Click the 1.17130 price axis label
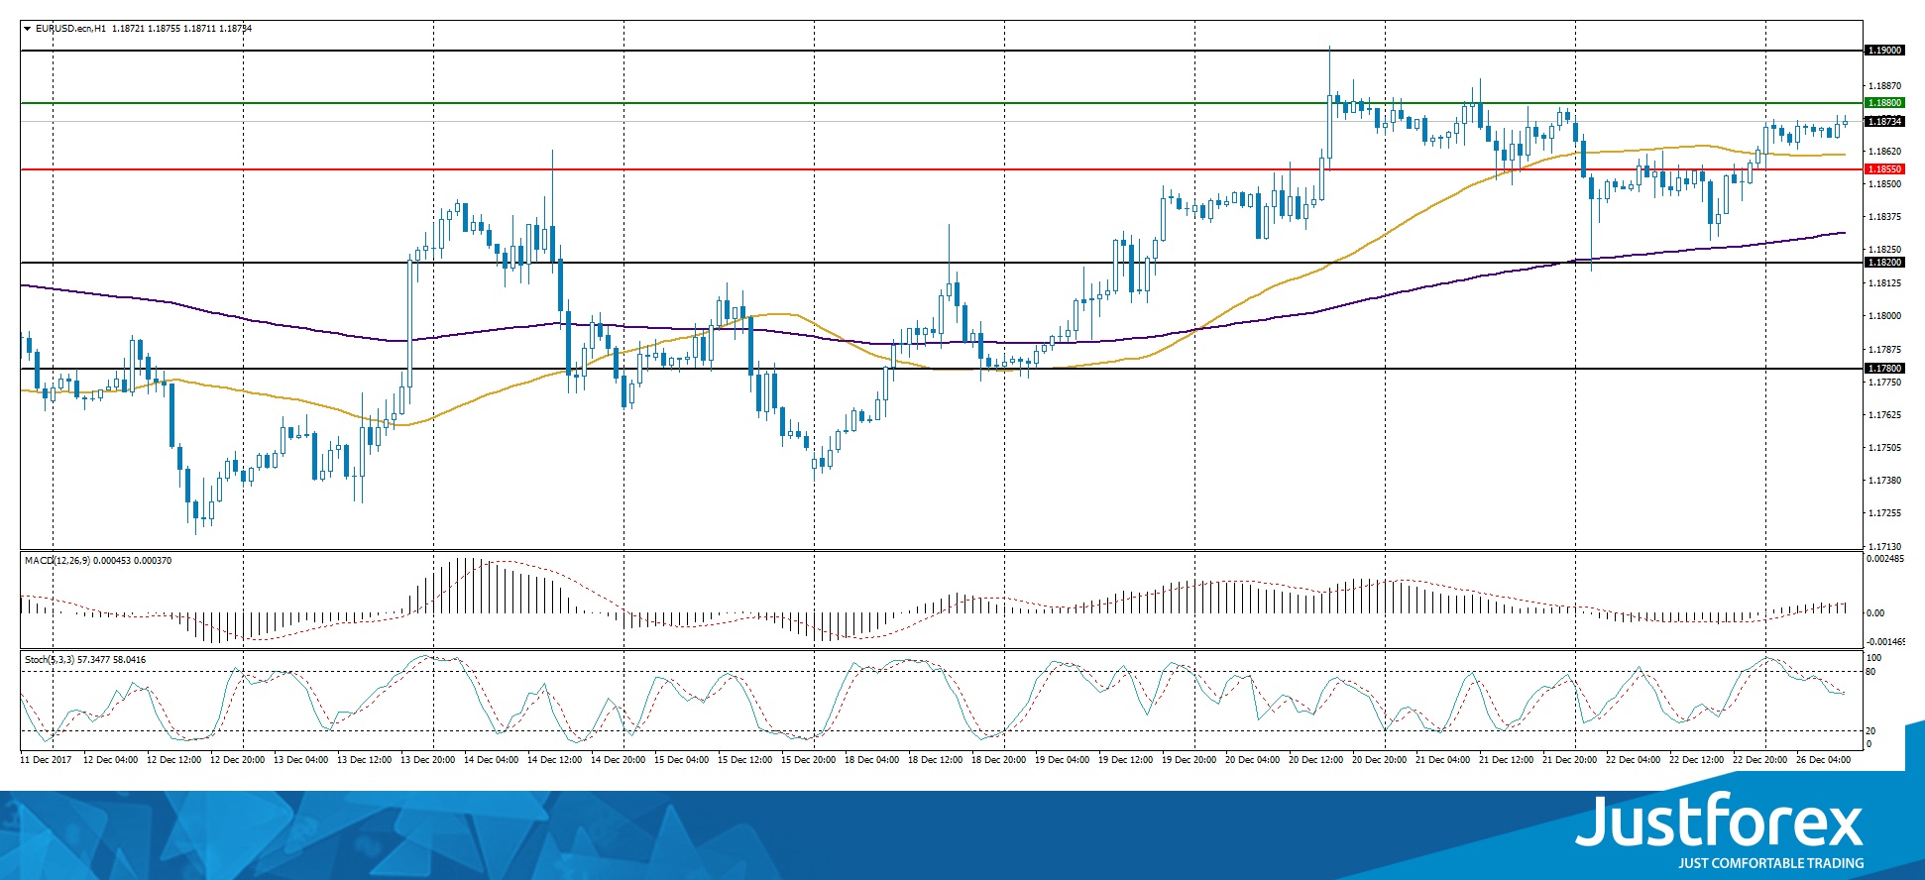Image resolution: width=1925 pixels, height=880 pixels. point(1884,547)
